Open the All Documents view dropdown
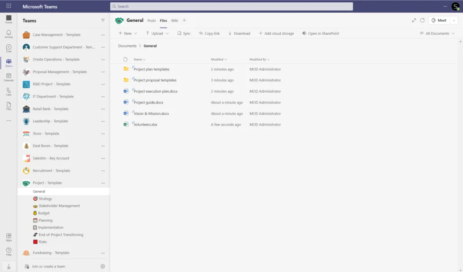 point(437,33)
